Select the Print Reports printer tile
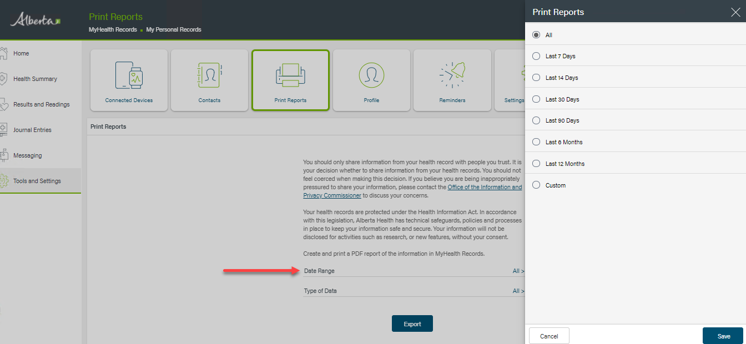Screen dimensions: 746x344 (290, 75)
